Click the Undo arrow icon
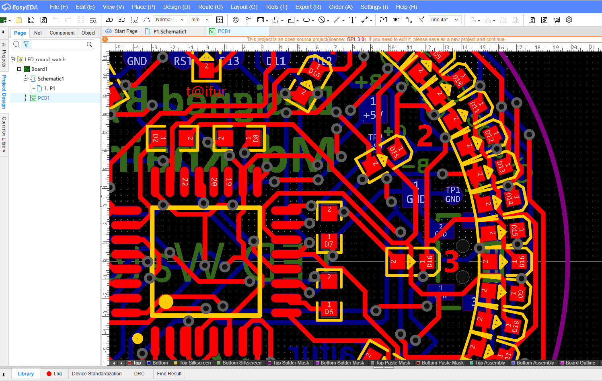The image size is (602, 381). [56, 20]
